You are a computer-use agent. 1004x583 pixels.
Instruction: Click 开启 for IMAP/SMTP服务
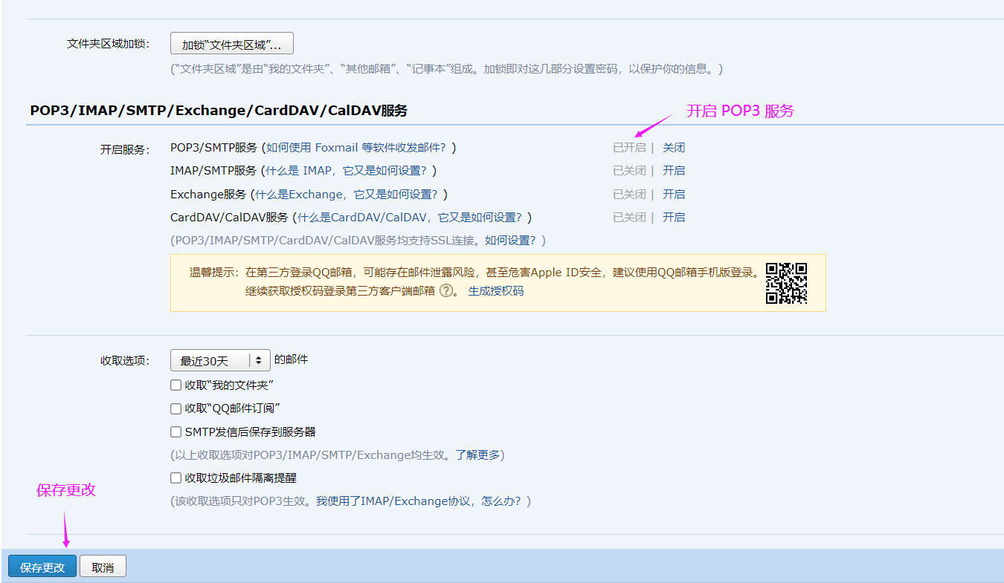pyautogui.click(x=674, y=170)
